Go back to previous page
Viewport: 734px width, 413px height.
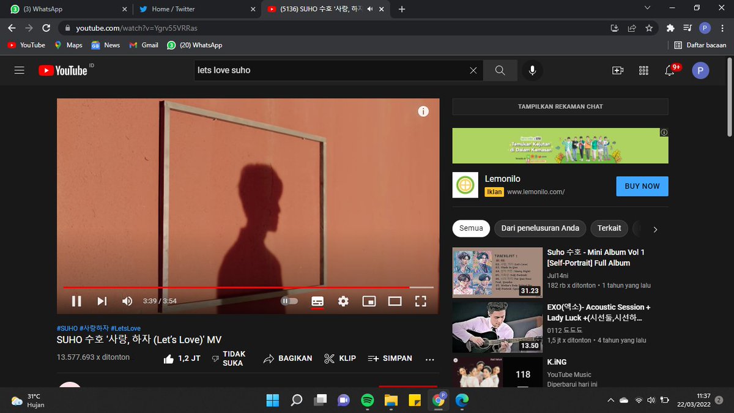[12, 28]
